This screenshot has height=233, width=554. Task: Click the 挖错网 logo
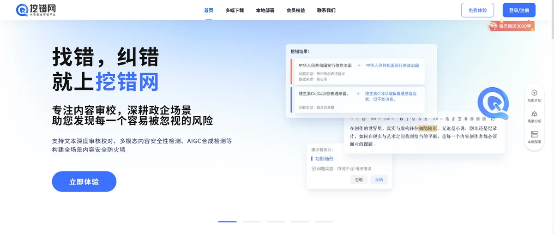pos(36,10)
